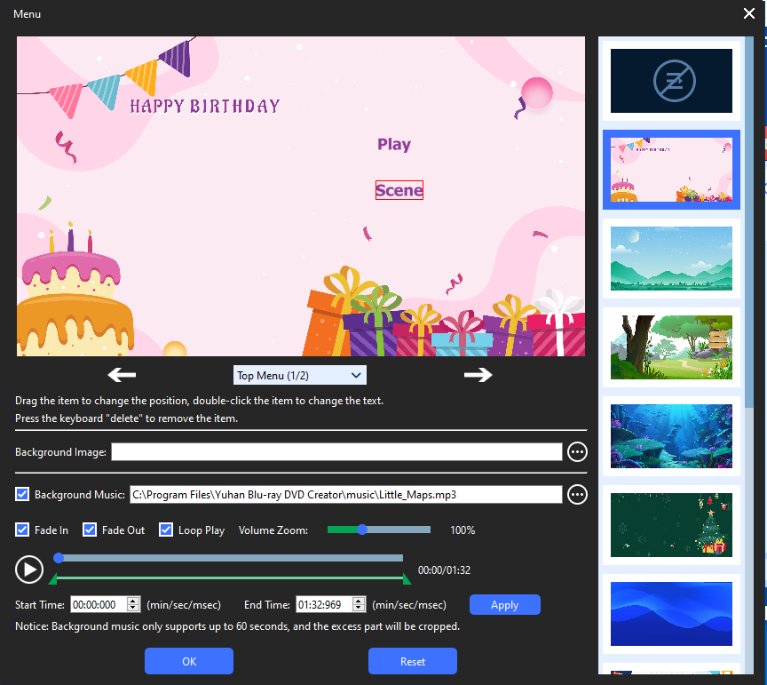This screenshot has width=767, height=685.
Task: Browse for a background image file
Action: point(577,452)
